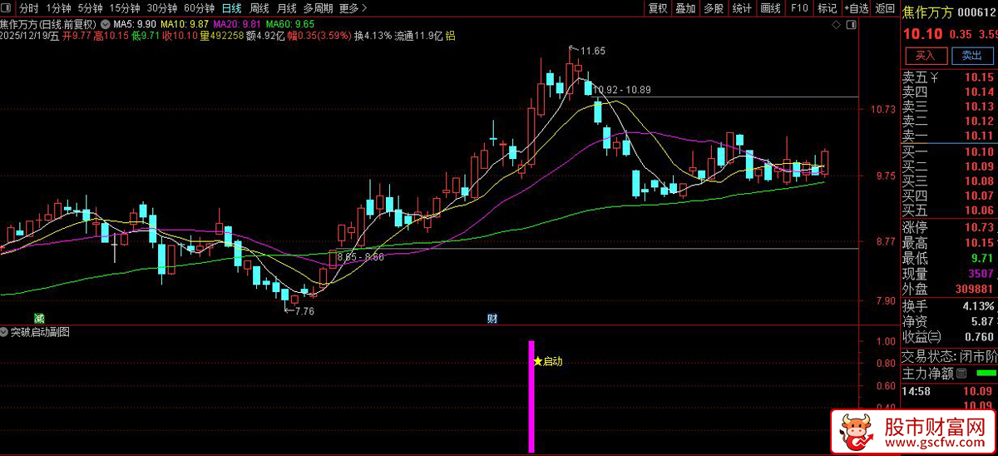The width and height of the screenshot is (998, 456).
Task: Click the 买三 bid row
Action: 950,181
